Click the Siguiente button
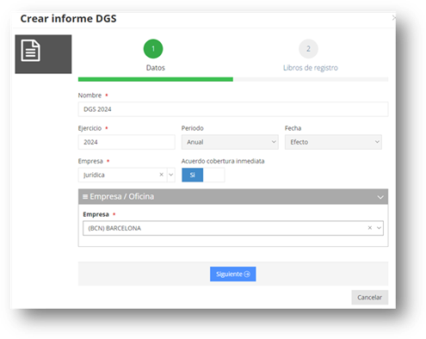The height and width of the screenshot is (339, 426). tap(233, 274)
